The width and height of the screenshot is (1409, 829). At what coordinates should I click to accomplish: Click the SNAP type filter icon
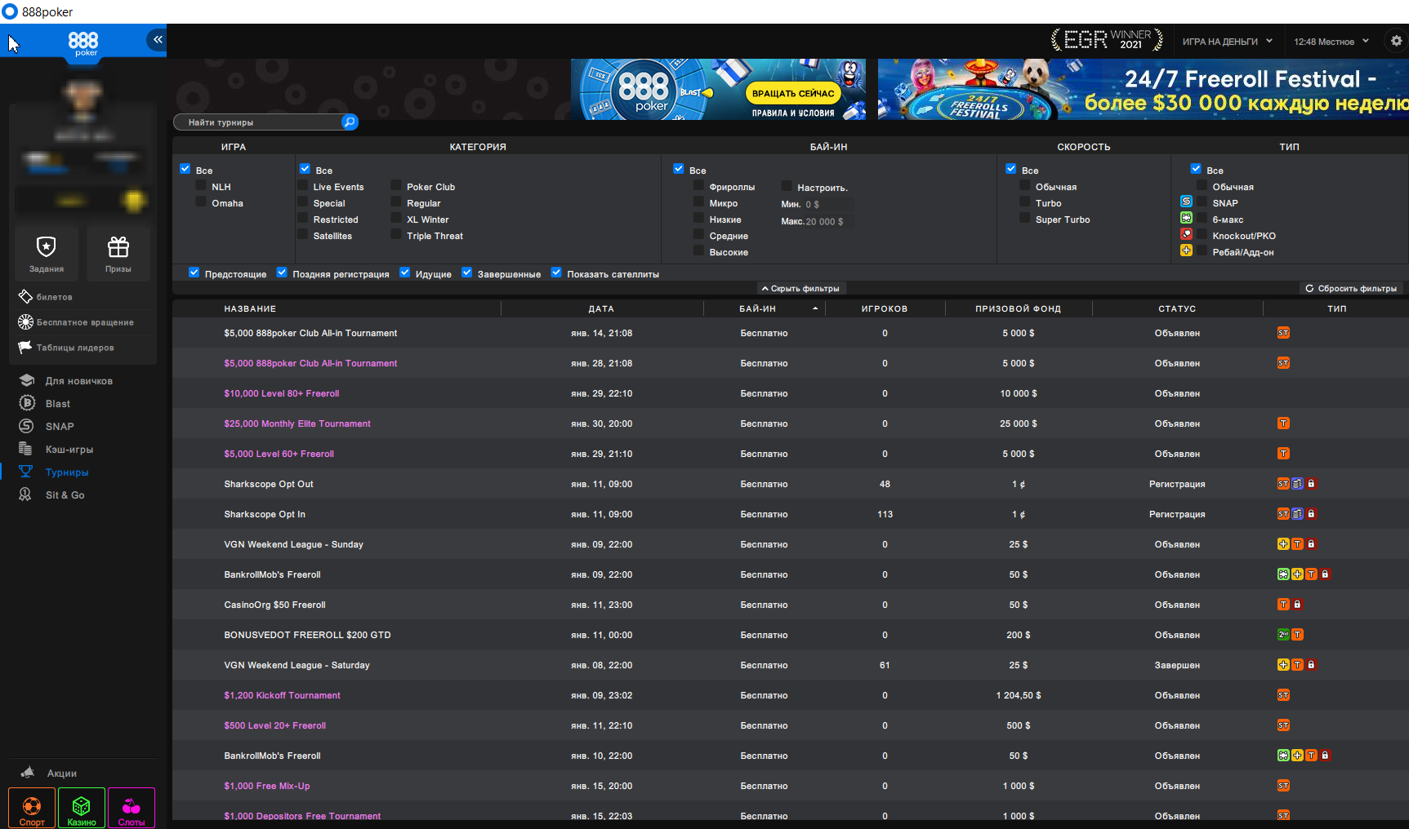tap(1186, 202)
